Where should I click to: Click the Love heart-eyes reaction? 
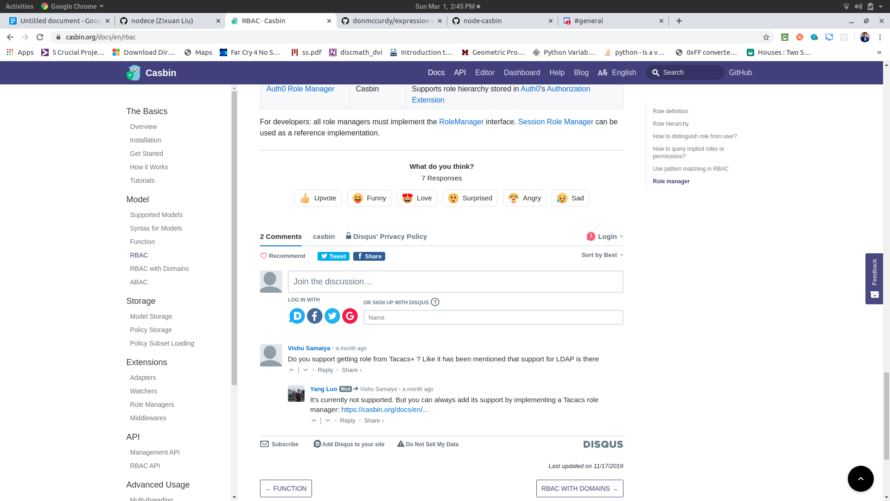pyautogui.click(x=417, y=198)
